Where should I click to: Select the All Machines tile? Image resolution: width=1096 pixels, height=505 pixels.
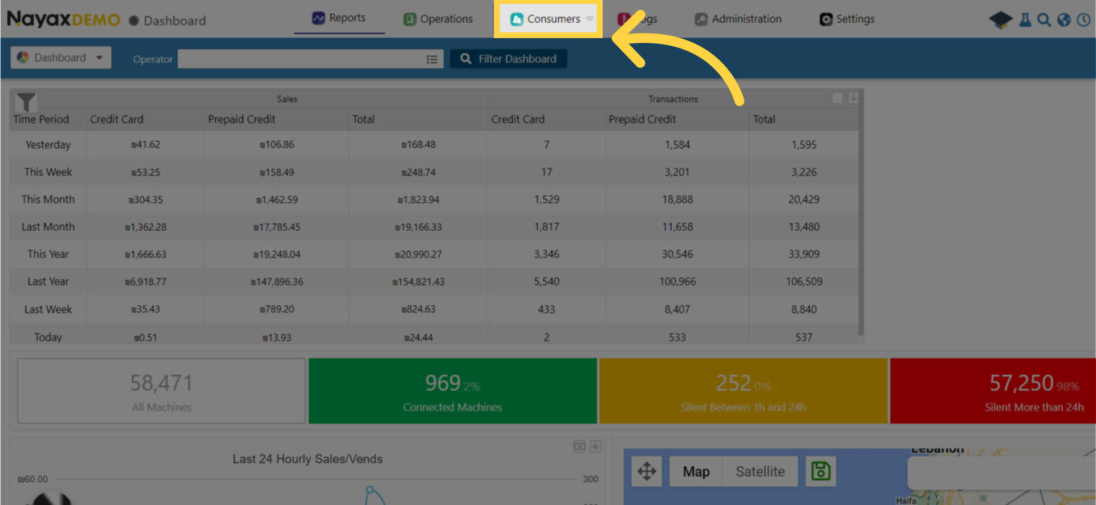pyautogui.click(x=161, y=391)
